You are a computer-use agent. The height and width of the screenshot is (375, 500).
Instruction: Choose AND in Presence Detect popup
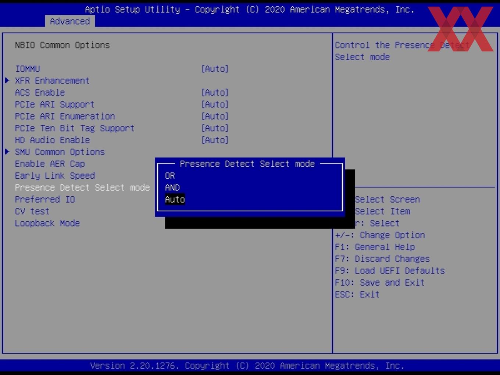(x=172, y=187)
